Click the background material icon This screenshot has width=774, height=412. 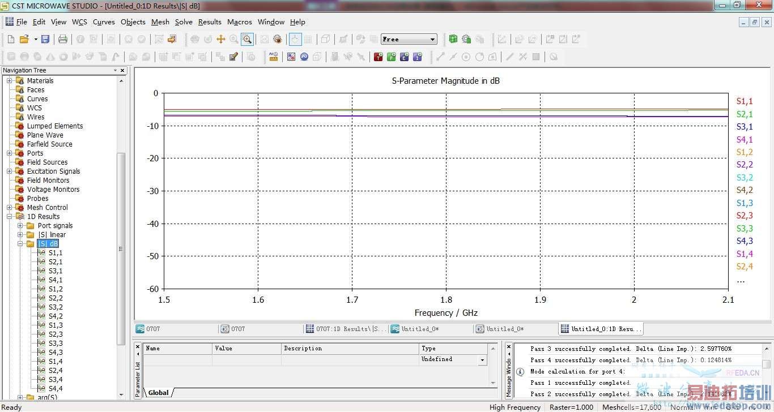[x=291, y=57]
